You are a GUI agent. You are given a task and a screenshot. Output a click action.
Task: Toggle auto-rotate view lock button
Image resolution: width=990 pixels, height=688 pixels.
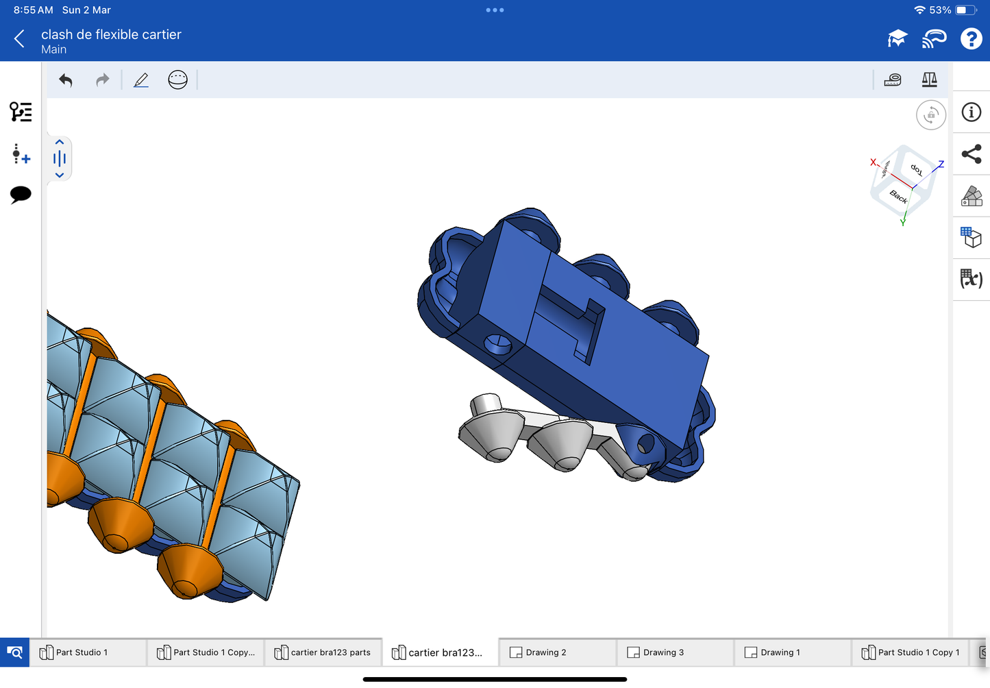[931, 115]
